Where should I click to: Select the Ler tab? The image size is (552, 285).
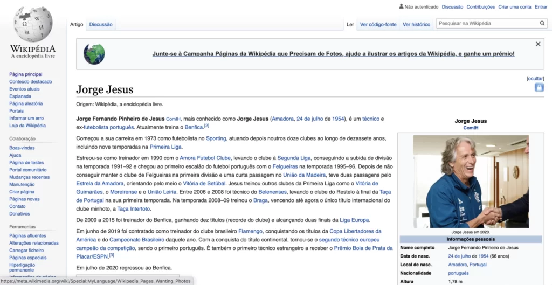(x=350, y=25)
